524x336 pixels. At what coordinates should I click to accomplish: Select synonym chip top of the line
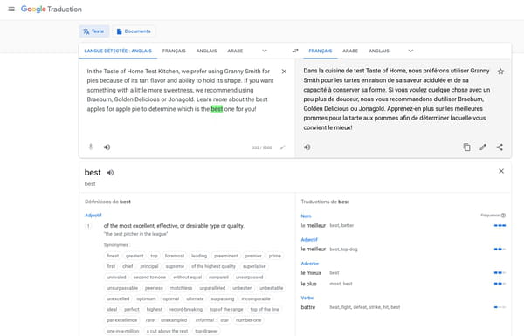[265, 309]
